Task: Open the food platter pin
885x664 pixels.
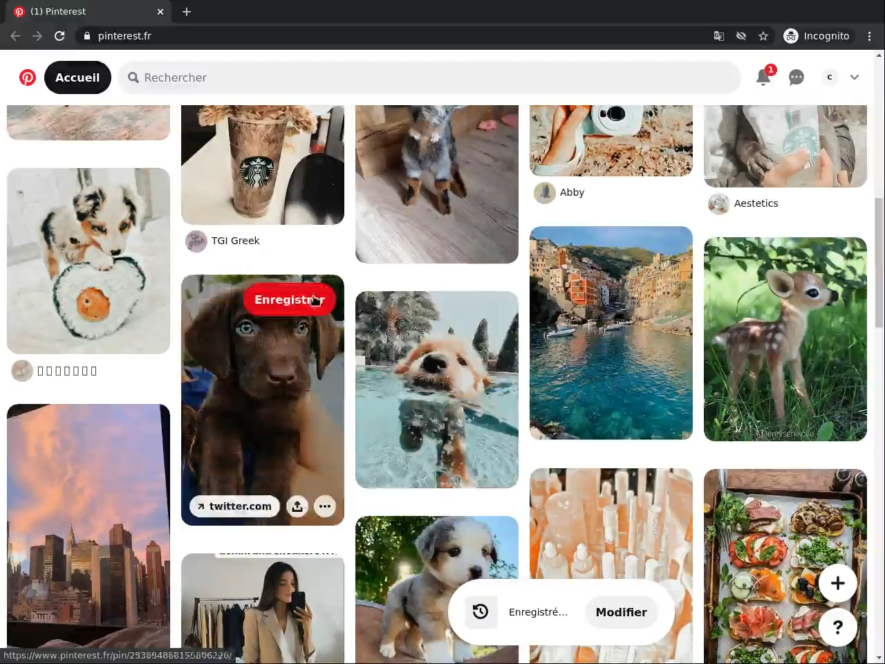Action: click(x=785, y=566)
